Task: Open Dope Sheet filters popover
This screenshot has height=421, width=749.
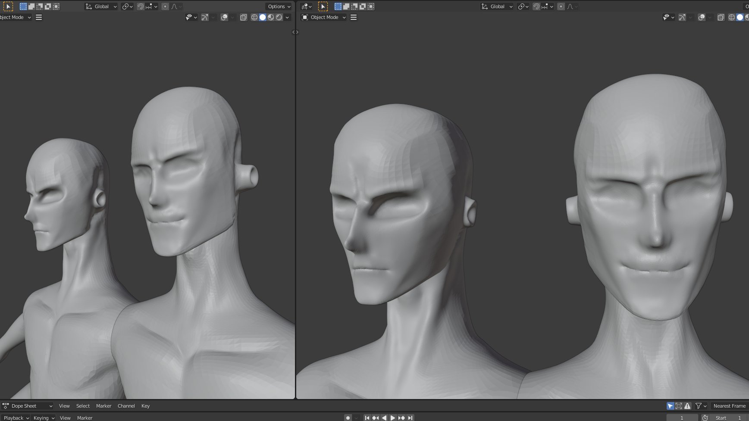Action: point(701,406)
